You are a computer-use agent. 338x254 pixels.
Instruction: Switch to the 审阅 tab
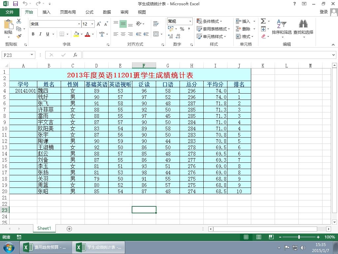tap(124, 12)
